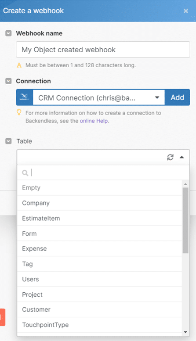Click the lightbulb hint icon
This screenshot has height=341, width=196.
coord(19,112)
